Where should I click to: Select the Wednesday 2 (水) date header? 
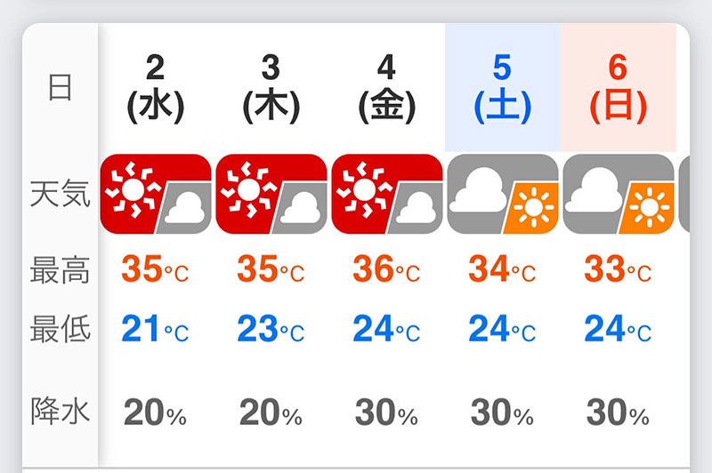[156, 89]
